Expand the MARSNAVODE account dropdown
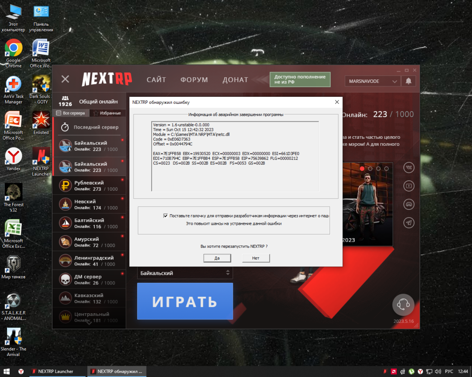 (x=372, y=81)
